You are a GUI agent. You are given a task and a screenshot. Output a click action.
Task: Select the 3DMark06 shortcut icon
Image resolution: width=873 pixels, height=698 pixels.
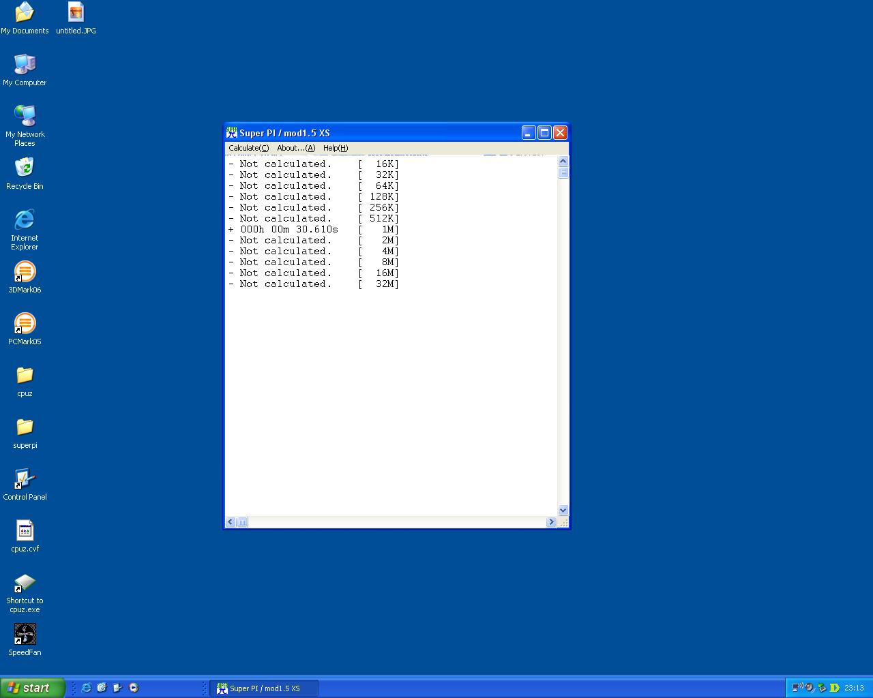tap(25, 277)
